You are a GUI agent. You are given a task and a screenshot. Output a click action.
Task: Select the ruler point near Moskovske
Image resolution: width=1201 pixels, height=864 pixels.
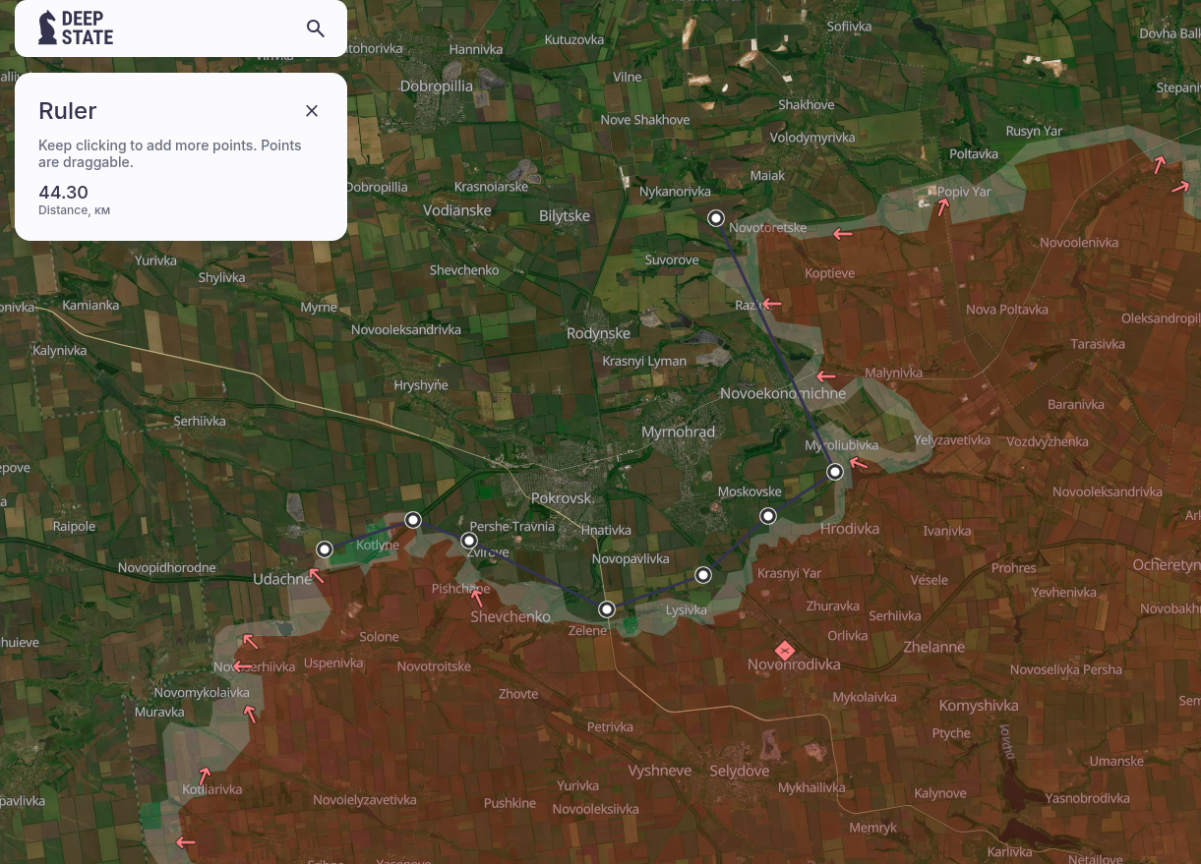(768, 516)
